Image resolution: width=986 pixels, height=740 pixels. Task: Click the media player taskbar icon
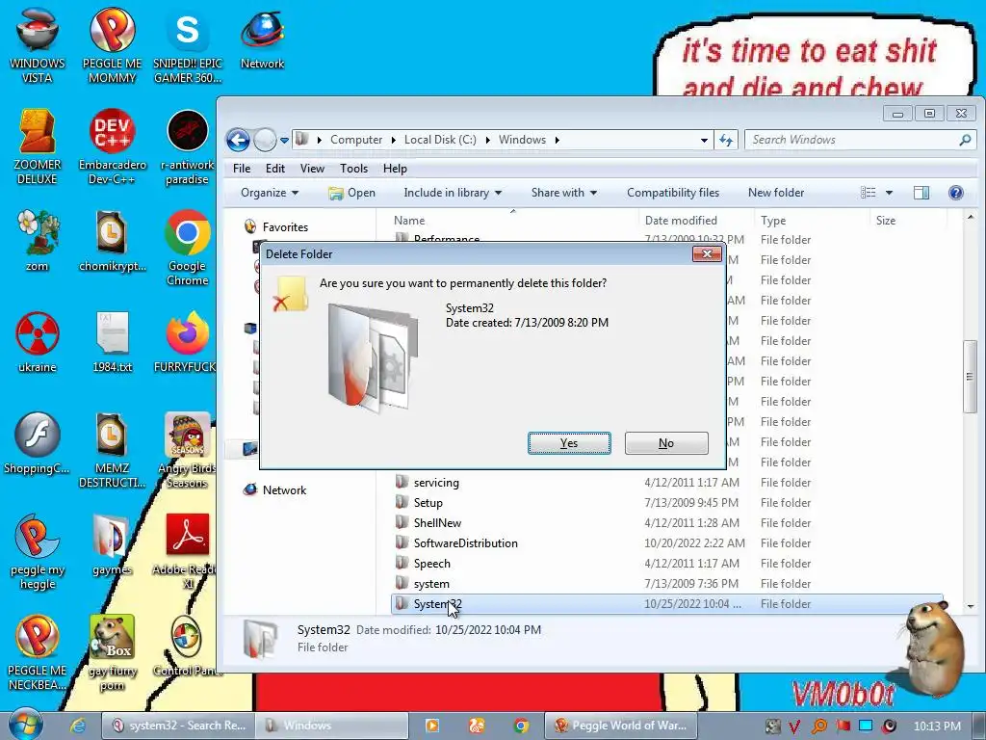coord(432,726)
